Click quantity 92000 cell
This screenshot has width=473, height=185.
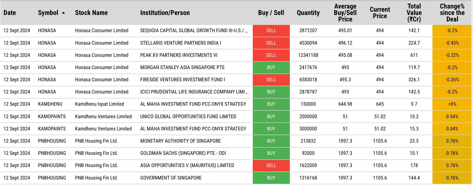tap(308, 153)
